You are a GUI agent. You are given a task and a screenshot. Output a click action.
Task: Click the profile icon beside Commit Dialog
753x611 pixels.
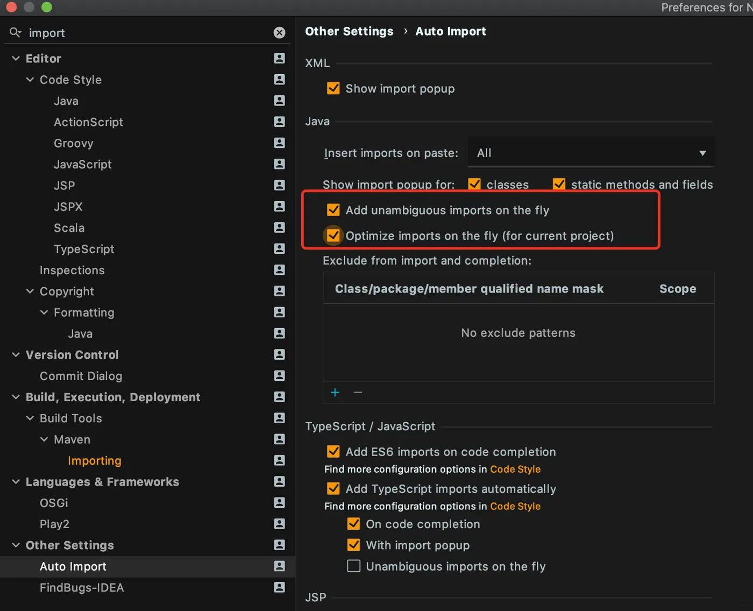pos(279,376)
